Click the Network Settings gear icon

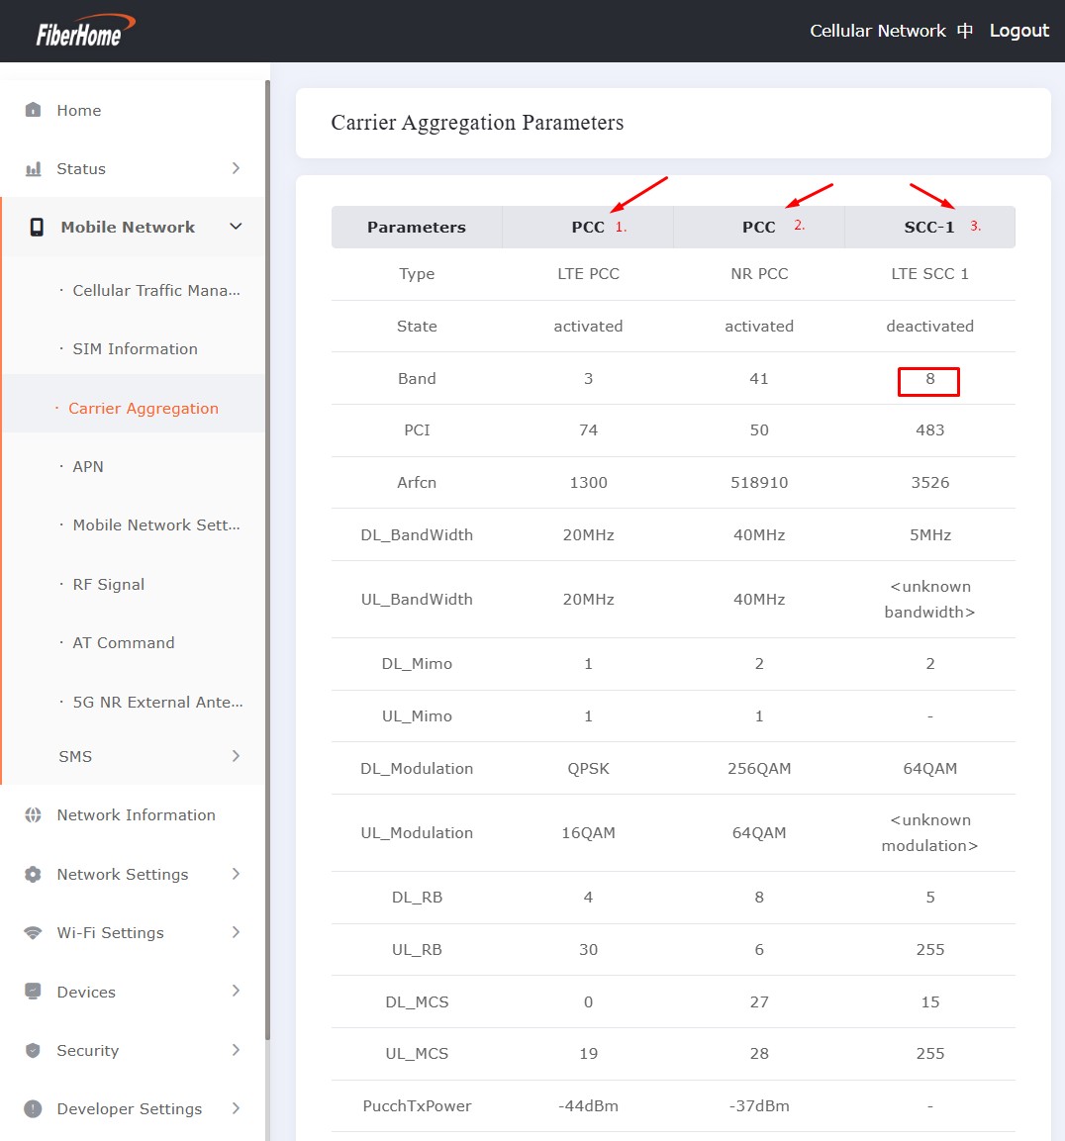click(x=33, y=874)
